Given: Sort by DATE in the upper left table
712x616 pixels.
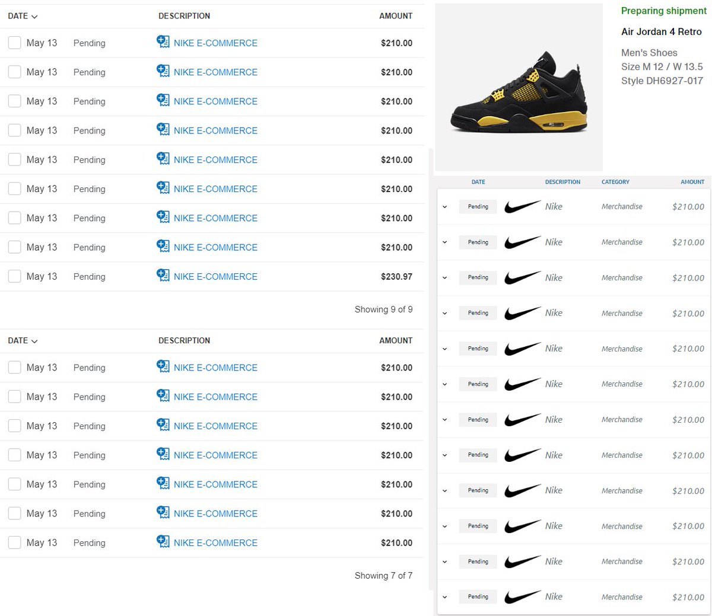Looking at the screenshot, I should [23, 16].
